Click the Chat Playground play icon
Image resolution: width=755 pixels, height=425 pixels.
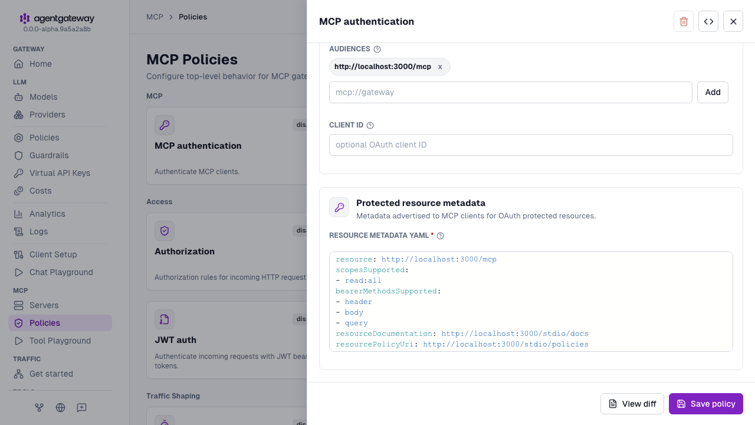point(19,272)
